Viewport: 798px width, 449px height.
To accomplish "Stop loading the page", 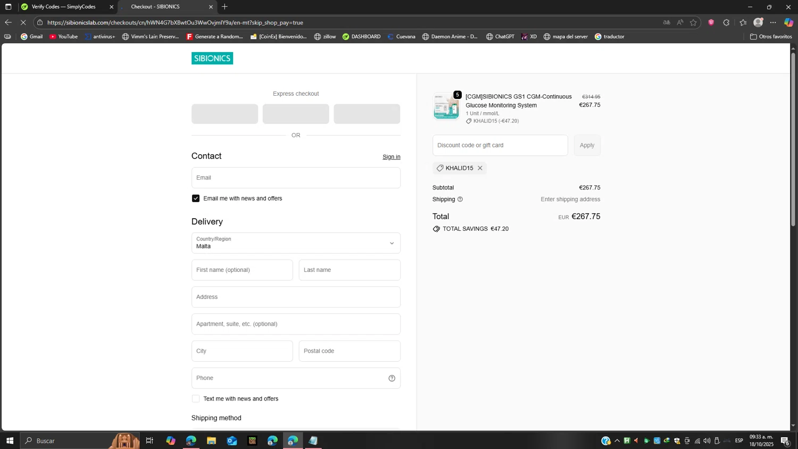I will [x=23, y=22].
